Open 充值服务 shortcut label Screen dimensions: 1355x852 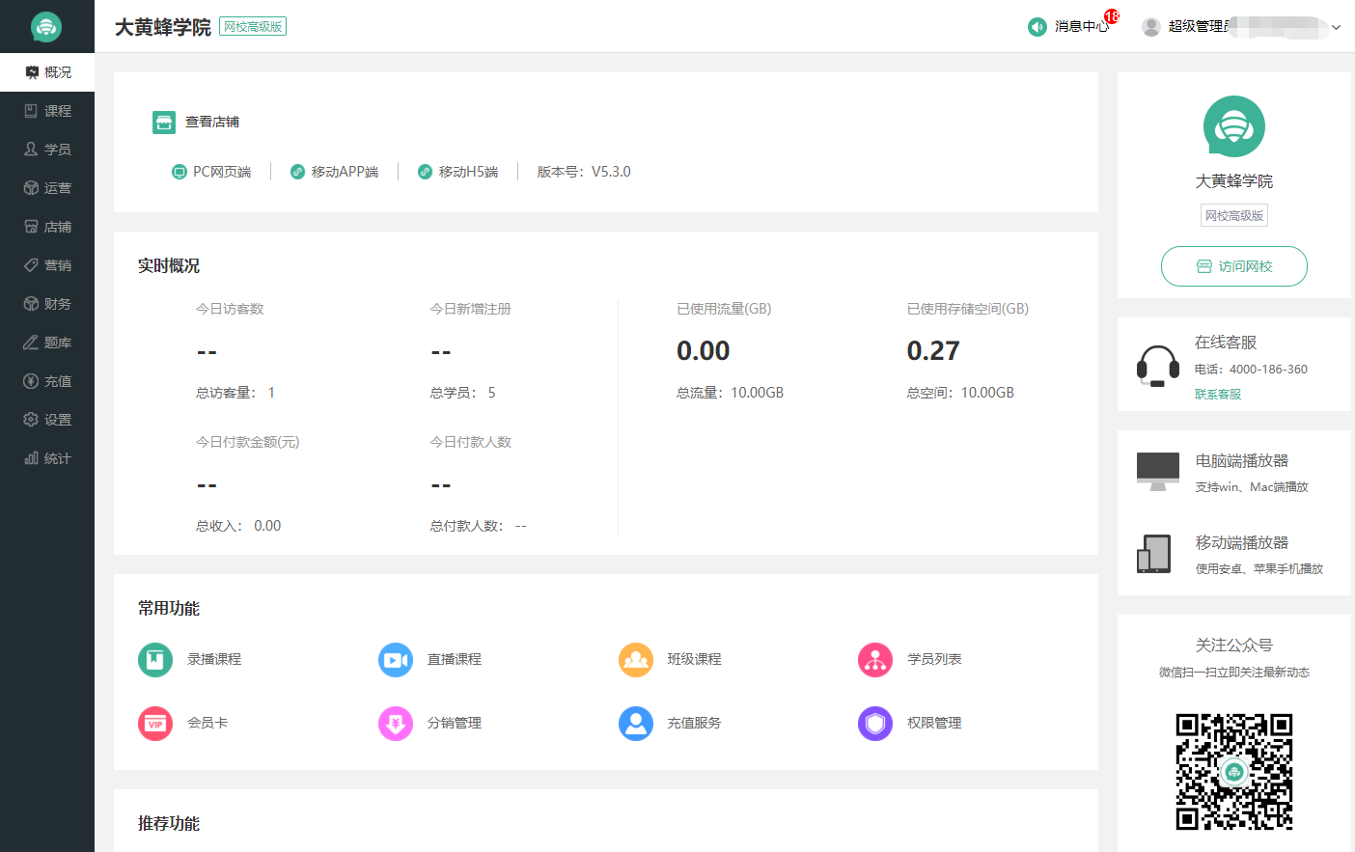point(695,723)
